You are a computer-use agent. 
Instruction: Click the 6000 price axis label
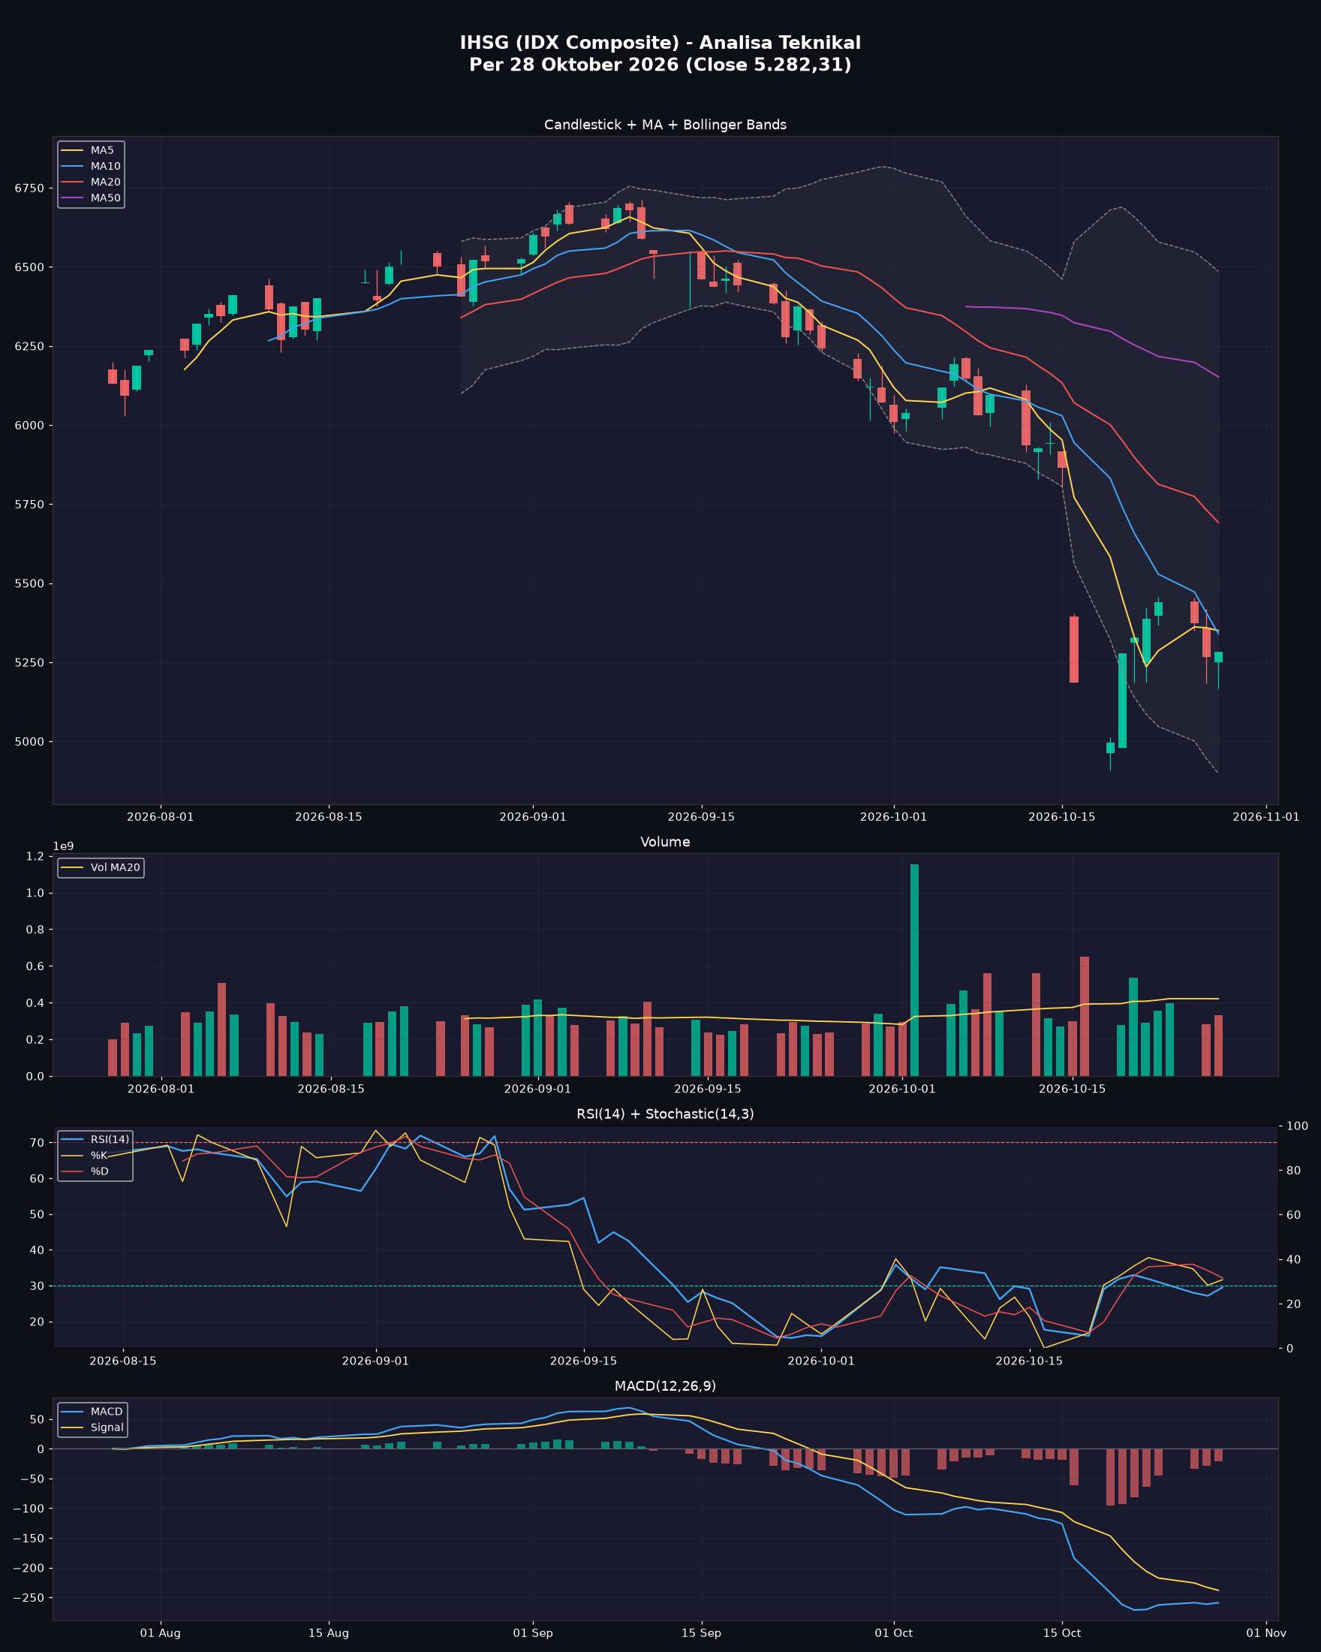tap(30, 425)
